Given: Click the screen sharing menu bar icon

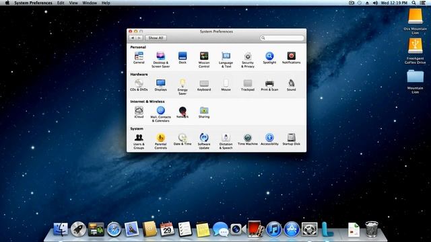Looking at the screenshot, I should (x=352, y=3).
